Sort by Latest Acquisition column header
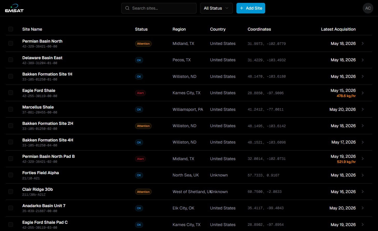Screen dimensions: 378x231 [x=338, y=29]
